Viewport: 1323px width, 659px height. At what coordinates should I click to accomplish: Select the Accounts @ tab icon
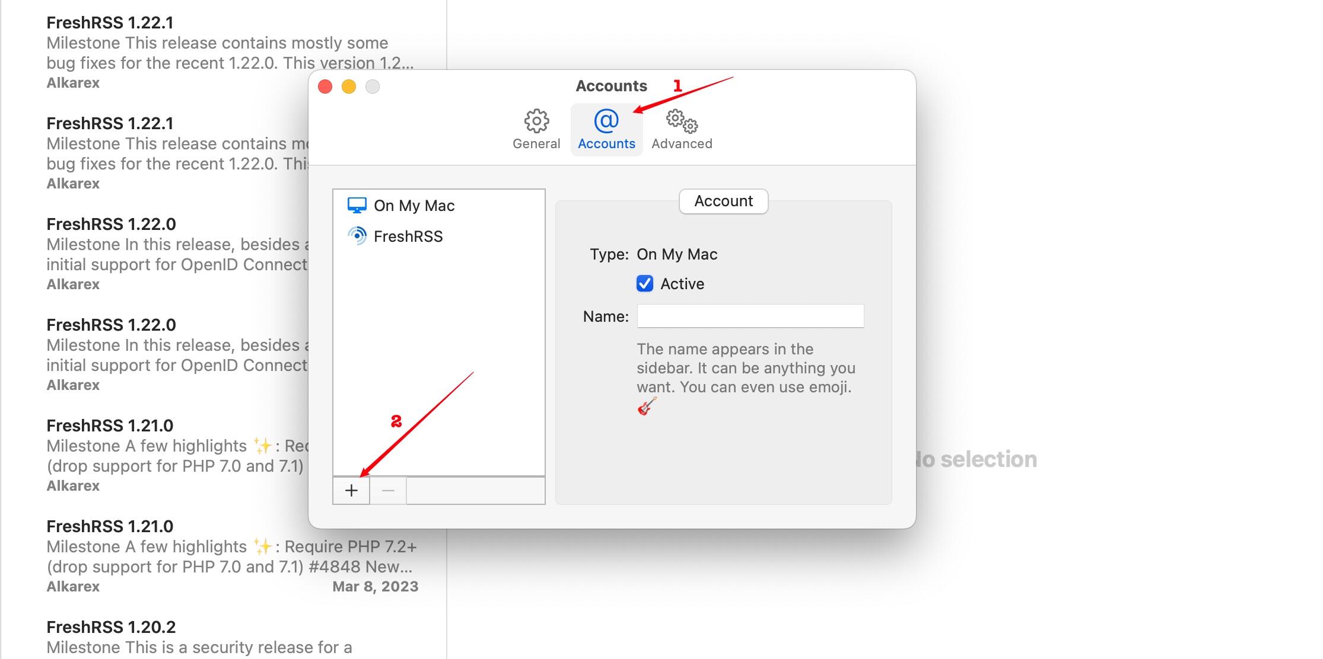[606, 121]
